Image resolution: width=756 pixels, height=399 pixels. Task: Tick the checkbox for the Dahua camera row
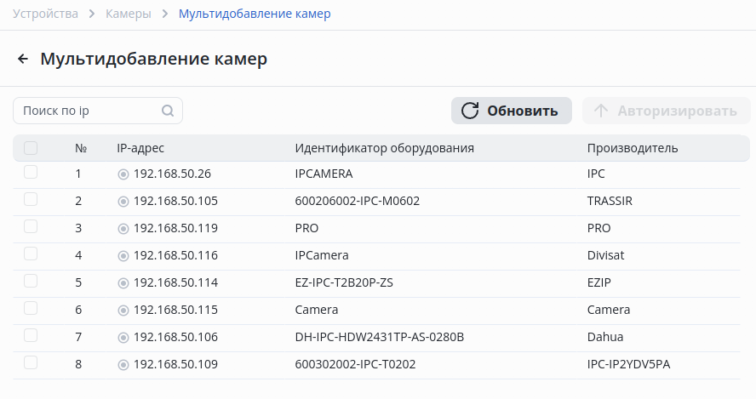31,336
